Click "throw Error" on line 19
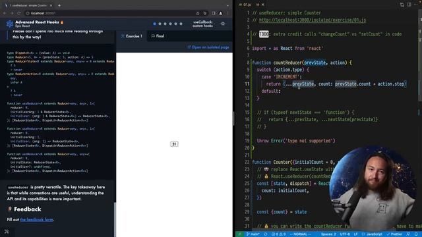 pos(269,141)
